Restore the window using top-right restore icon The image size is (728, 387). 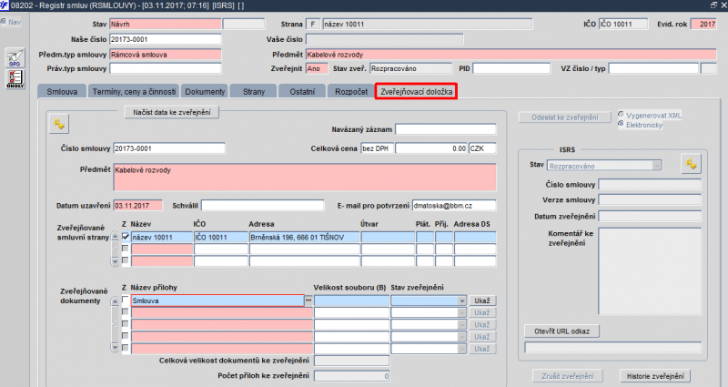click(712, 5)
